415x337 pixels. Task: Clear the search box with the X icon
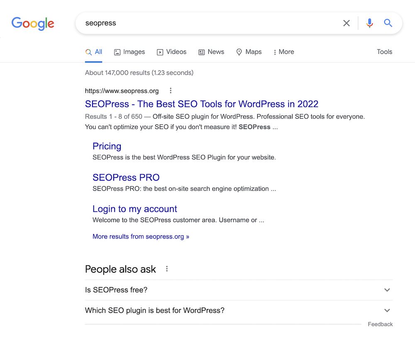click(x=347, y=23)
